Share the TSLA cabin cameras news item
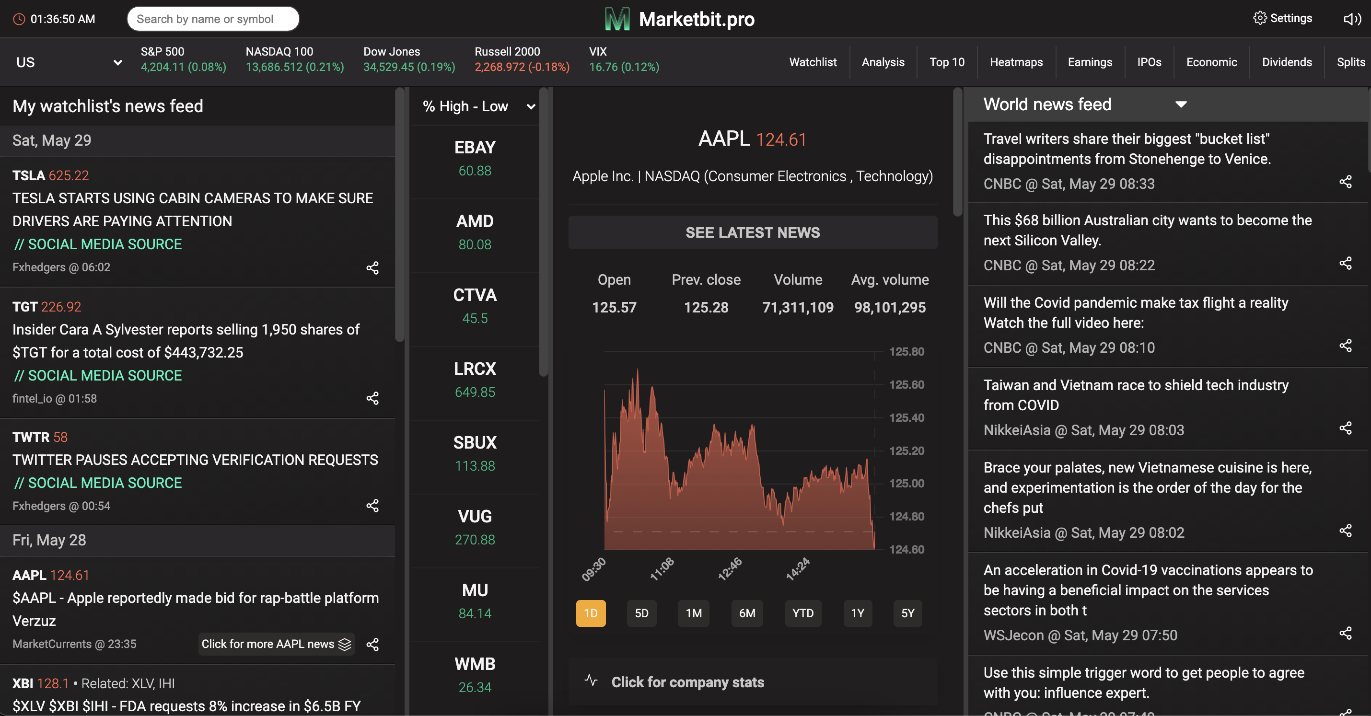 pos(372,267)
